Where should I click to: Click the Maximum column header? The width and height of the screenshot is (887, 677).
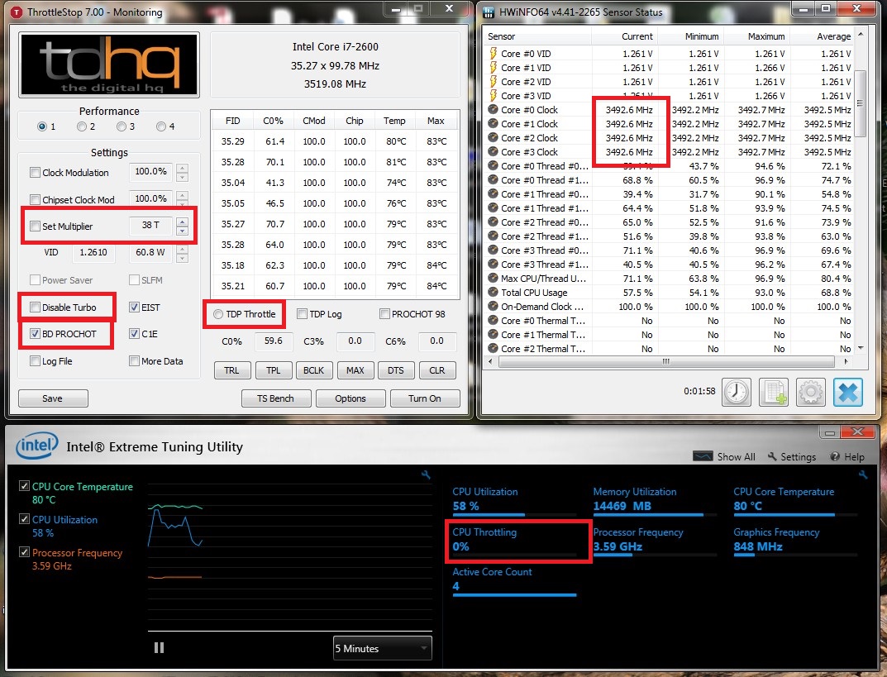(757, 36)
